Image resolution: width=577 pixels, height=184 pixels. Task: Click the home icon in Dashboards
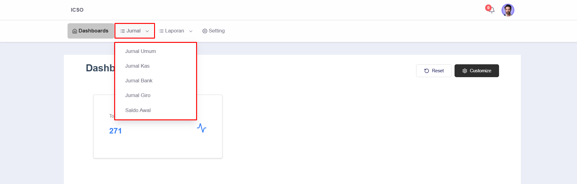point(75,31)
